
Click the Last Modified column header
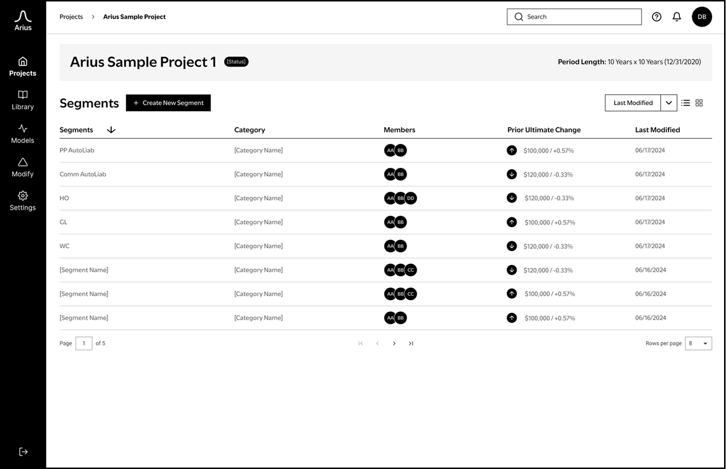coord(657,130)
